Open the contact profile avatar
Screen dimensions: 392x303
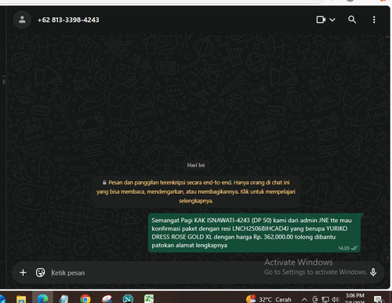(x=22, y=20)
